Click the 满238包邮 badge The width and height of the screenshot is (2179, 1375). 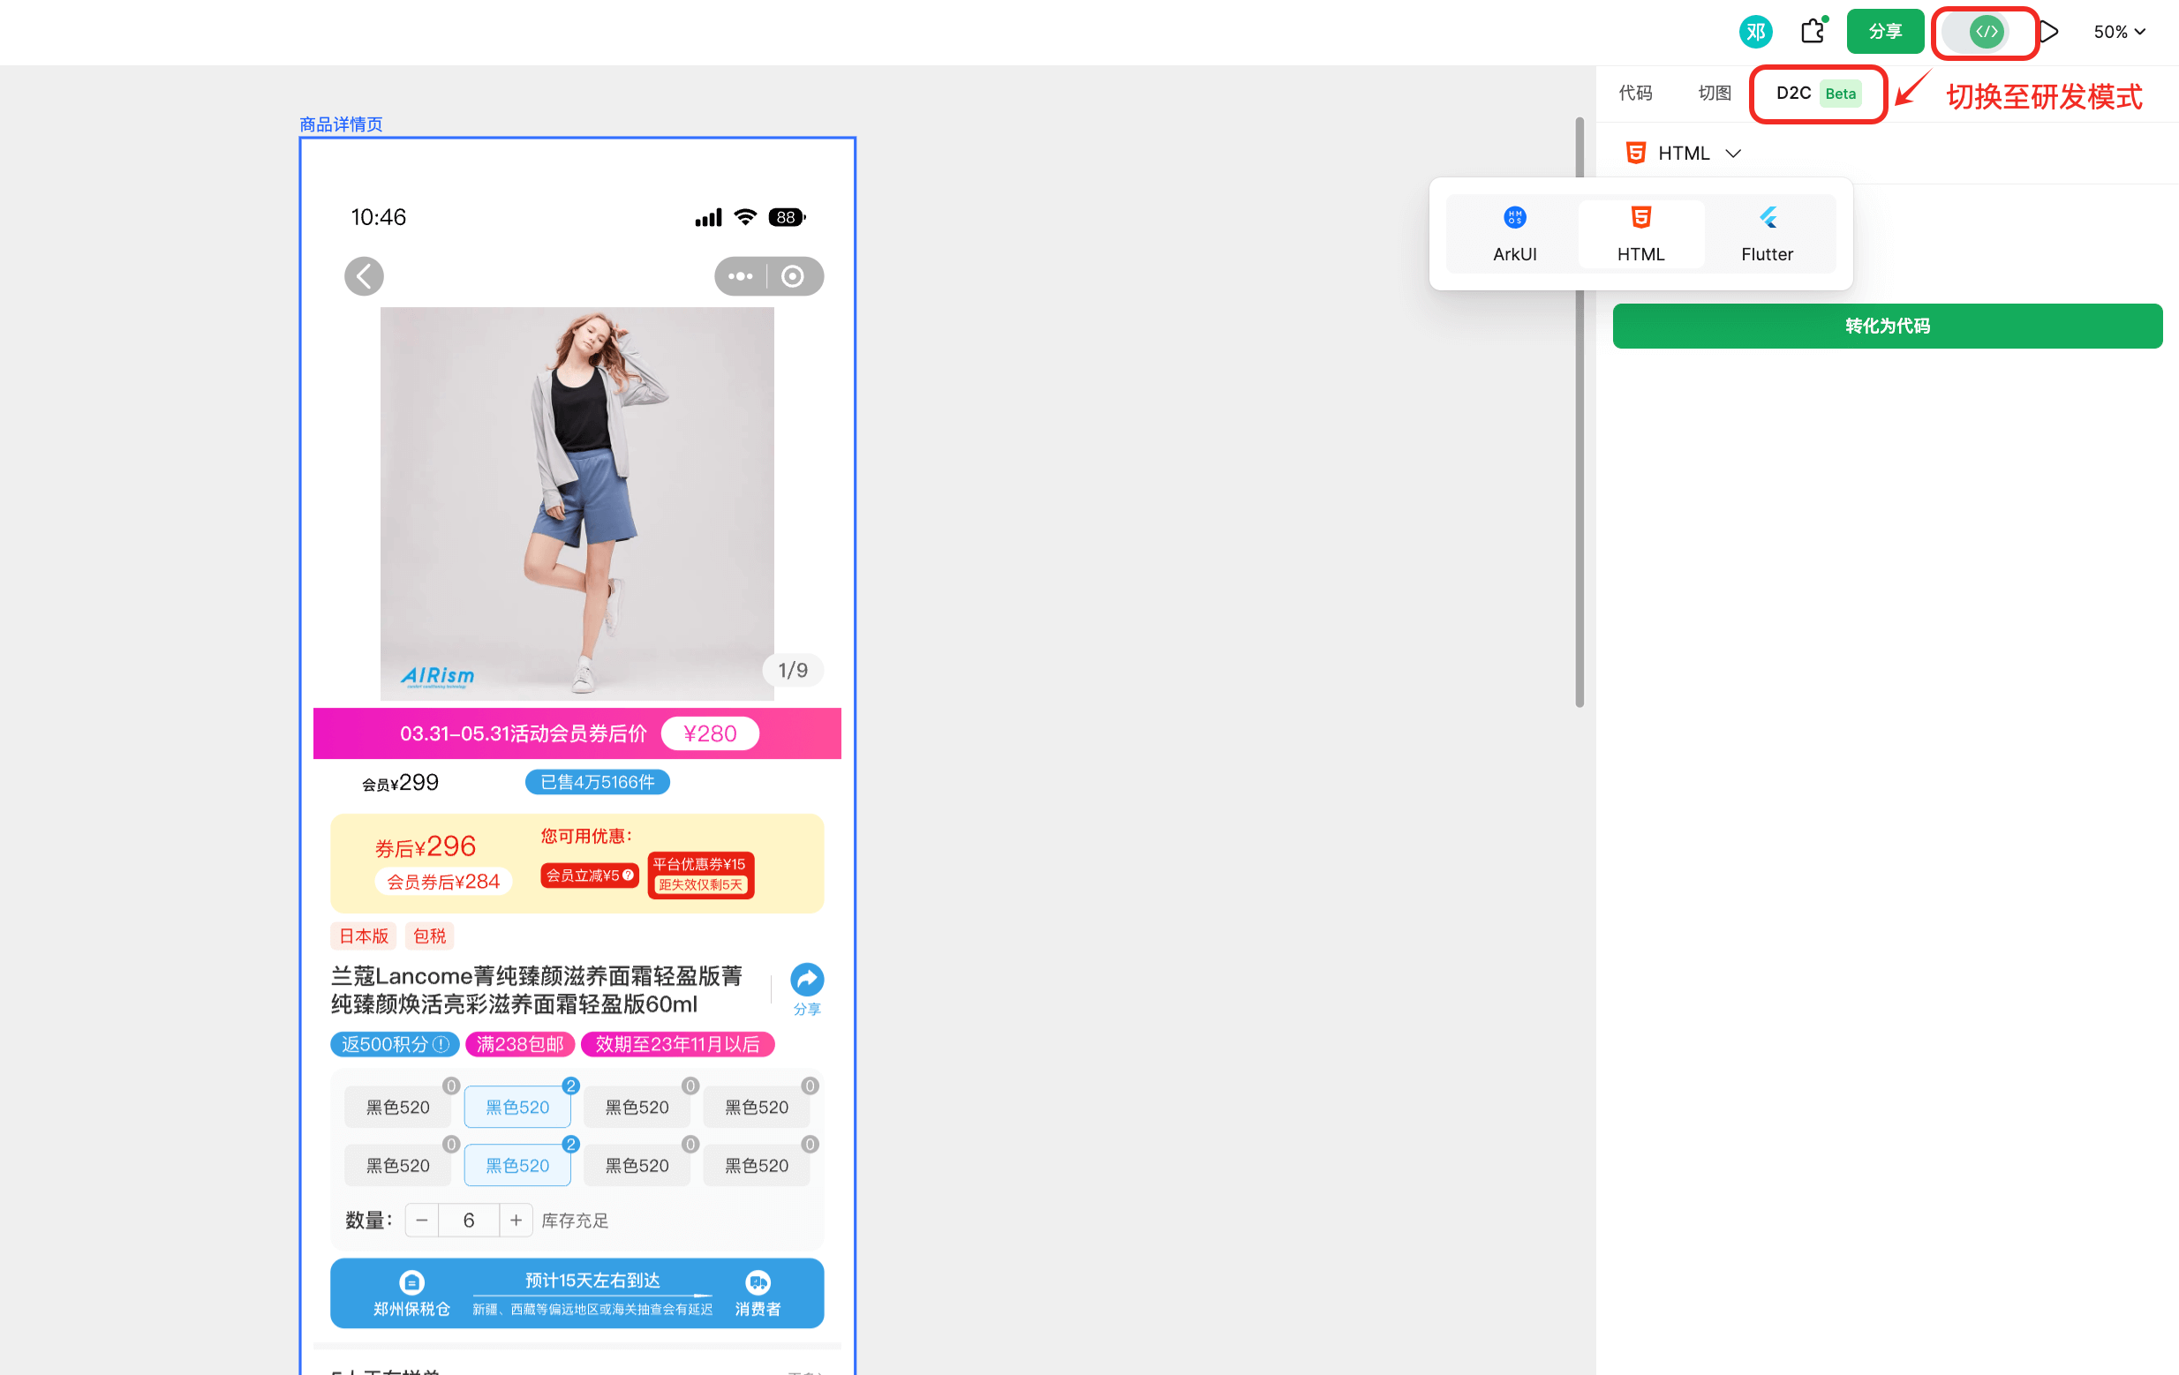coord(520,1045)
